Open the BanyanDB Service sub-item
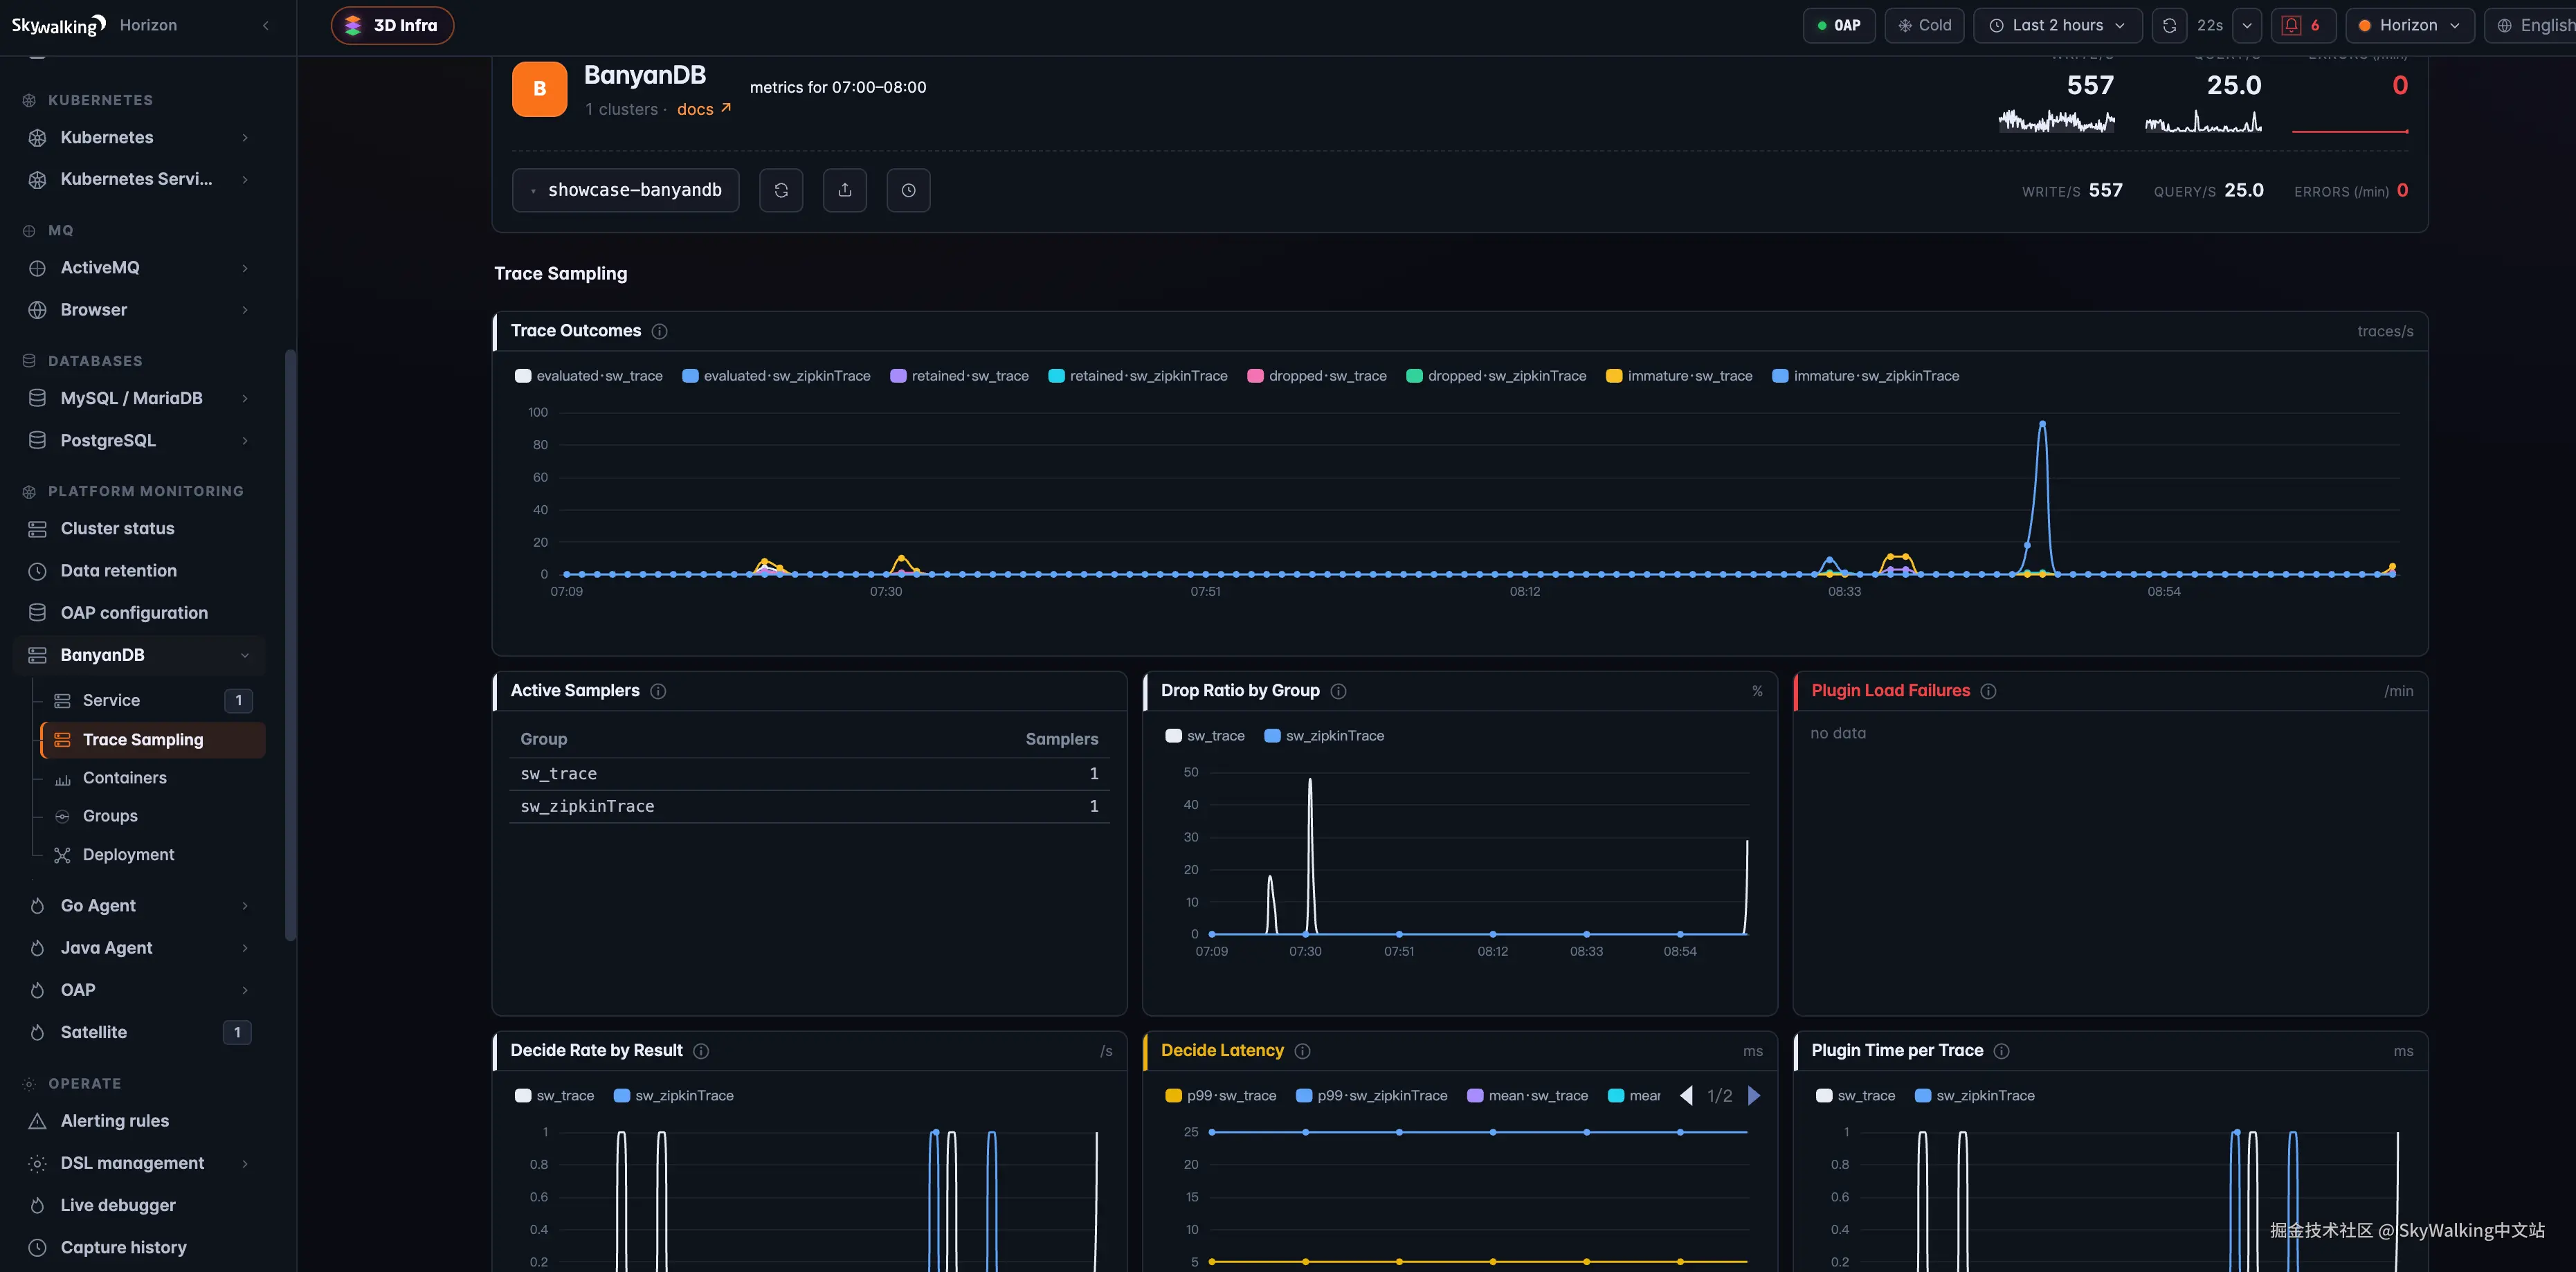The width and height of the screenshot is (2576, 1272). [x=152, y=701]
